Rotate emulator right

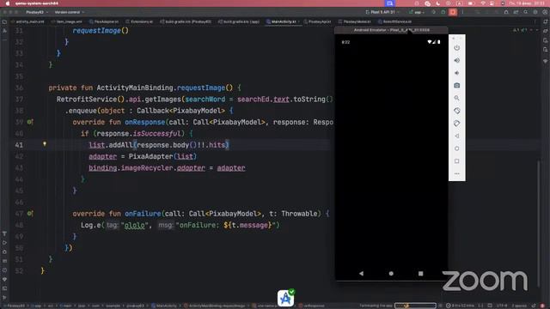click(456, 124)
